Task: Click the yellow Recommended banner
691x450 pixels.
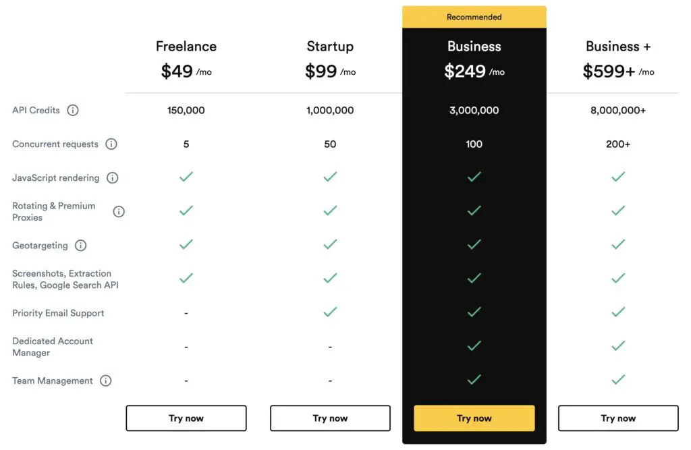Action: [474, 17]
